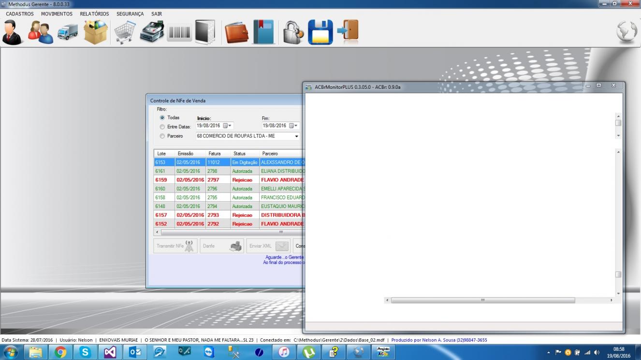Select the row with Lote 6153

point(230,163)
